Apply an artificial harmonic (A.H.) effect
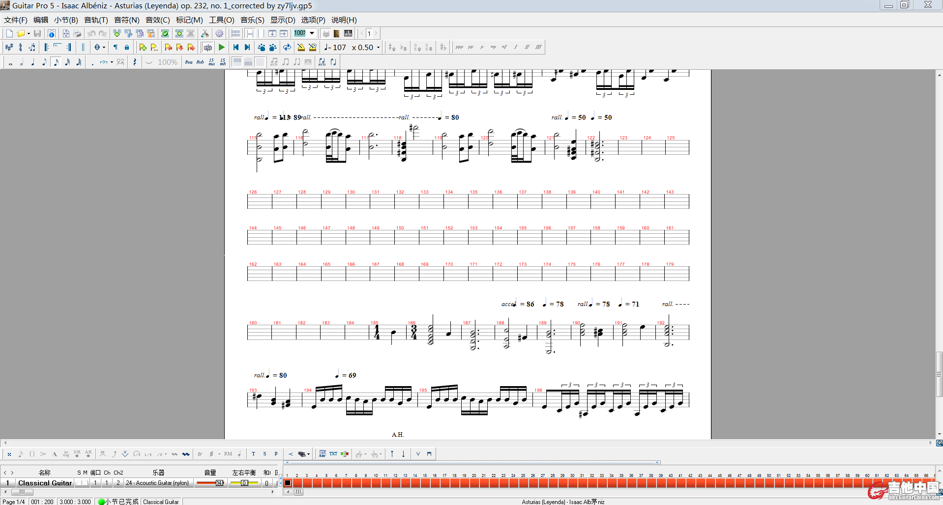Image resolution: width=943 pixels, height=505 pixels. point(88,454)
